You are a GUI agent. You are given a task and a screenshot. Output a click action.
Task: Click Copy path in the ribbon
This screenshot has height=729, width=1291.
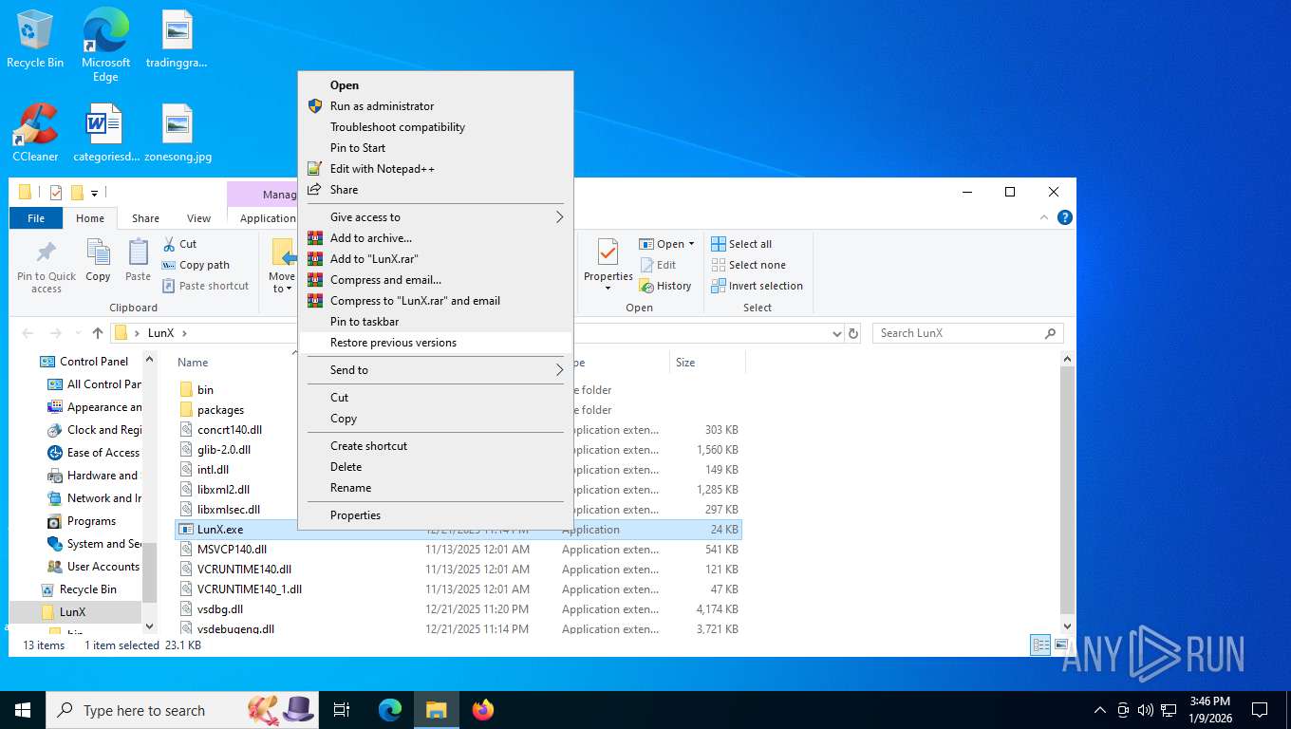(196, 265)
